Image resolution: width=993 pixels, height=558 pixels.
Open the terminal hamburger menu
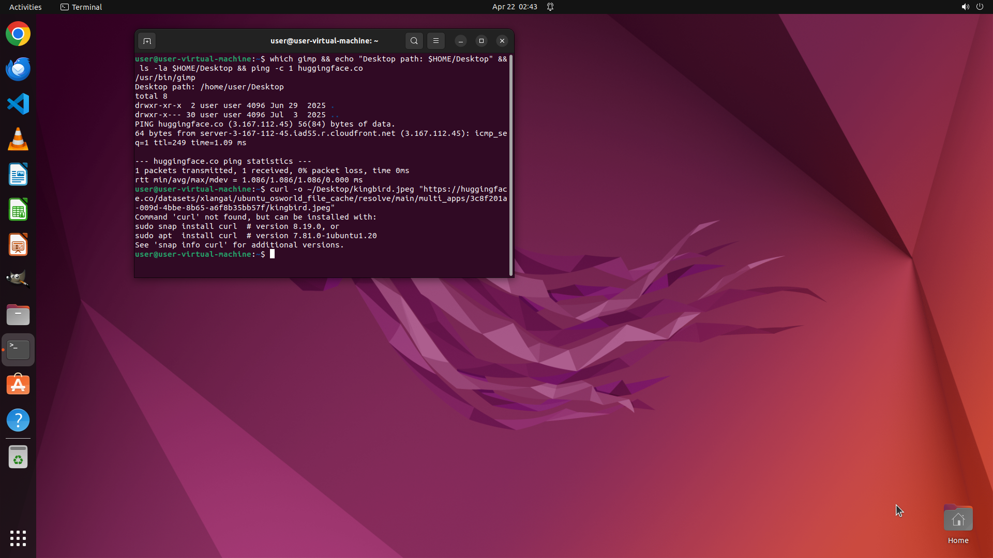pos(436,41)
